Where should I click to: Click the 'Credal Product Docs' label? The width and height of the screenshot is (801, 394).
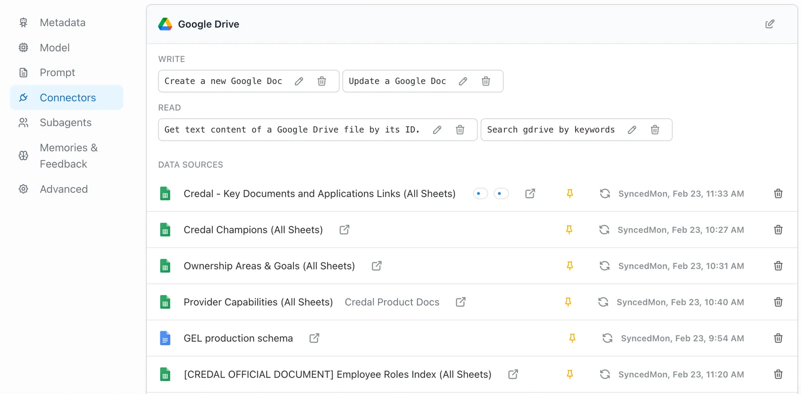coord(392,302)
